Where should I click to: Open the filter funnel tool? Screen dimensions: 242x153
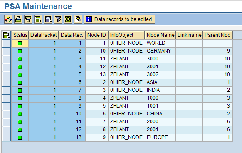(58, 19)
